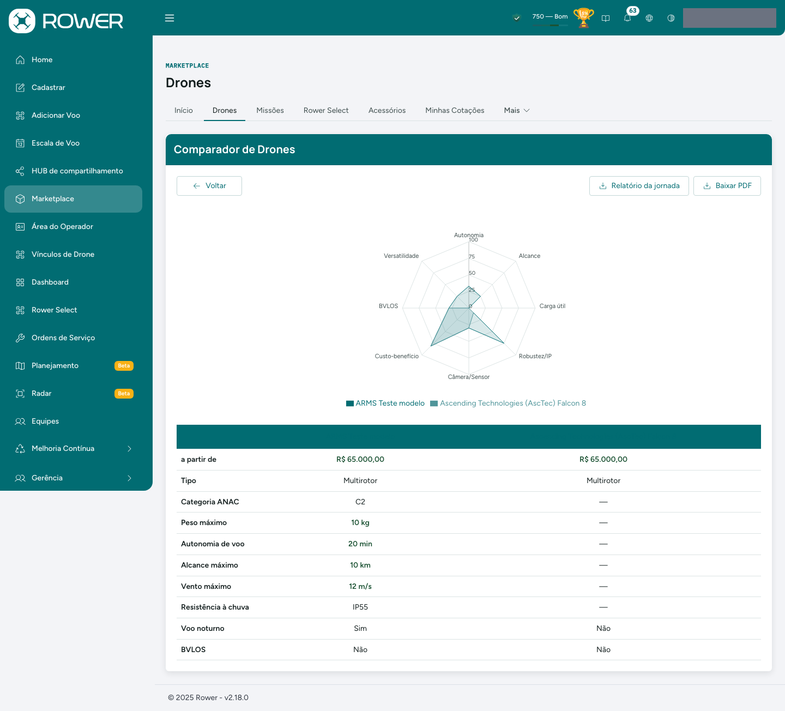Open the Dashboard sidebar item
This screenshot has width=785, height=711.
coord(73,282)
